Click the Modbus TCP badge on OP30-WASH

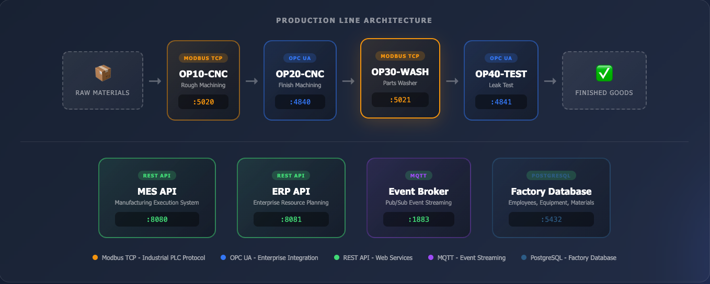point(400,56)
